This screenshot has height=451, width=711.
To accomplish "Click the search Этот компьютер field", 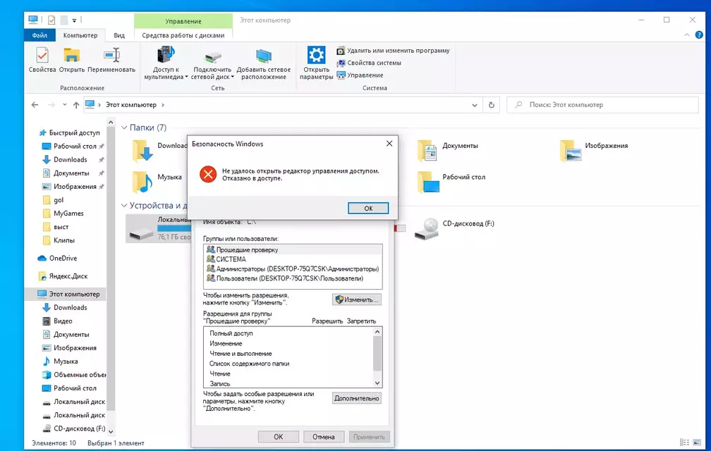I will coord(602,105).
